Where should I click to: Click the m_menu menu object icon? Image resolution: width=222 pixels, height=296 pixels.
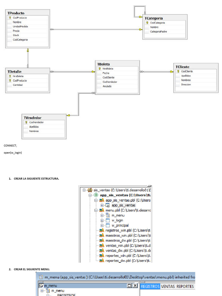click(x=108, y=215)
